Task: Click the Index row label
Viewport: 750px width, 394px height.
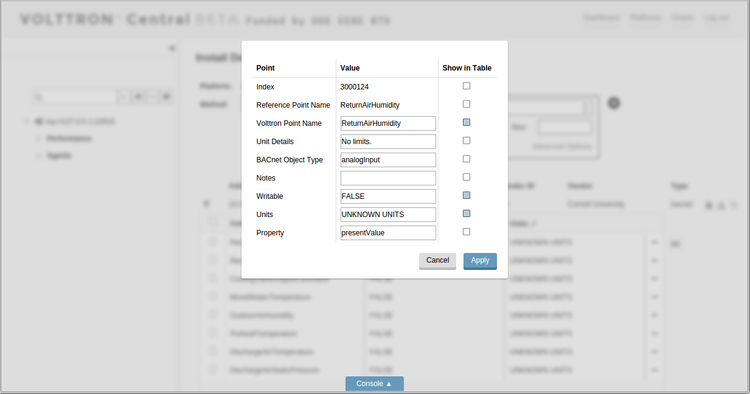Action: tap(265, 87)
